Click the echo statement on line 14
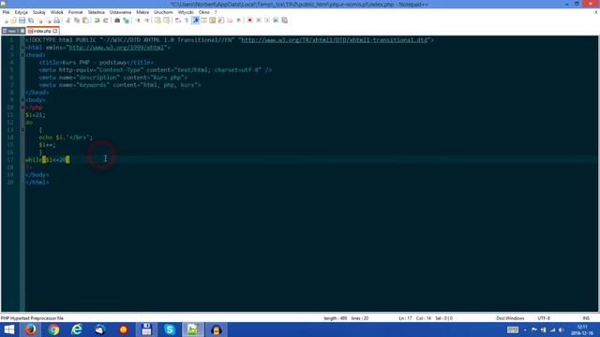 point(66,138)
